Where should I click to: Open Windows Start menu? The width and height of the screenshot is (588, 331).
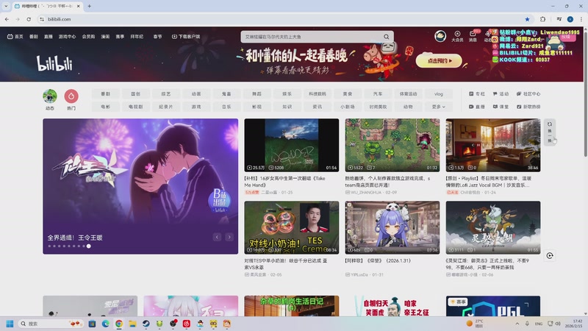(x=10, y=324)
